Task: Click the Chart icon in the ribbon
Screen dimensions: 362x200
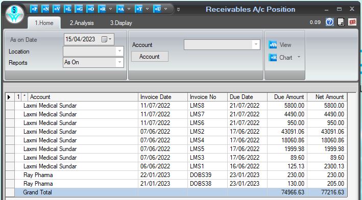Action: (x=273, y=58)
